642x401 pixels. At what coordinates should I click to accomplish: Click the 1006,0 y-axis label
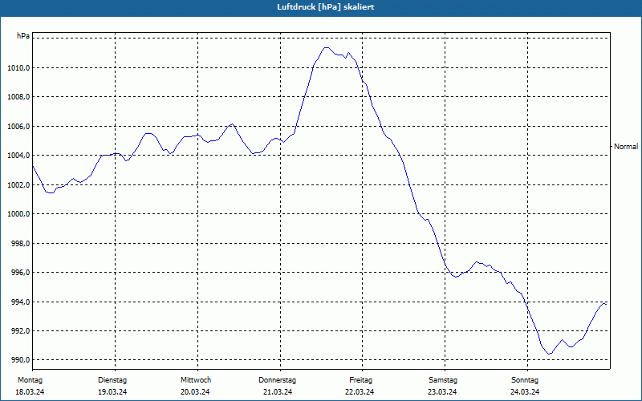(x=18, y=127)
